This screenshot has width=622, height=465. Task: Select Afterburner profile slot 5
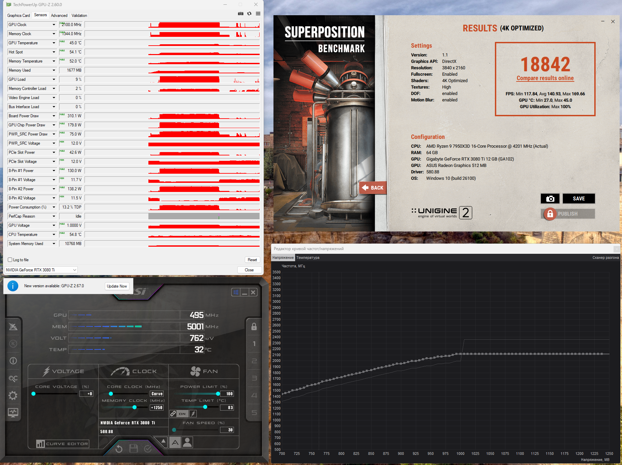click(x=254, y=413)
